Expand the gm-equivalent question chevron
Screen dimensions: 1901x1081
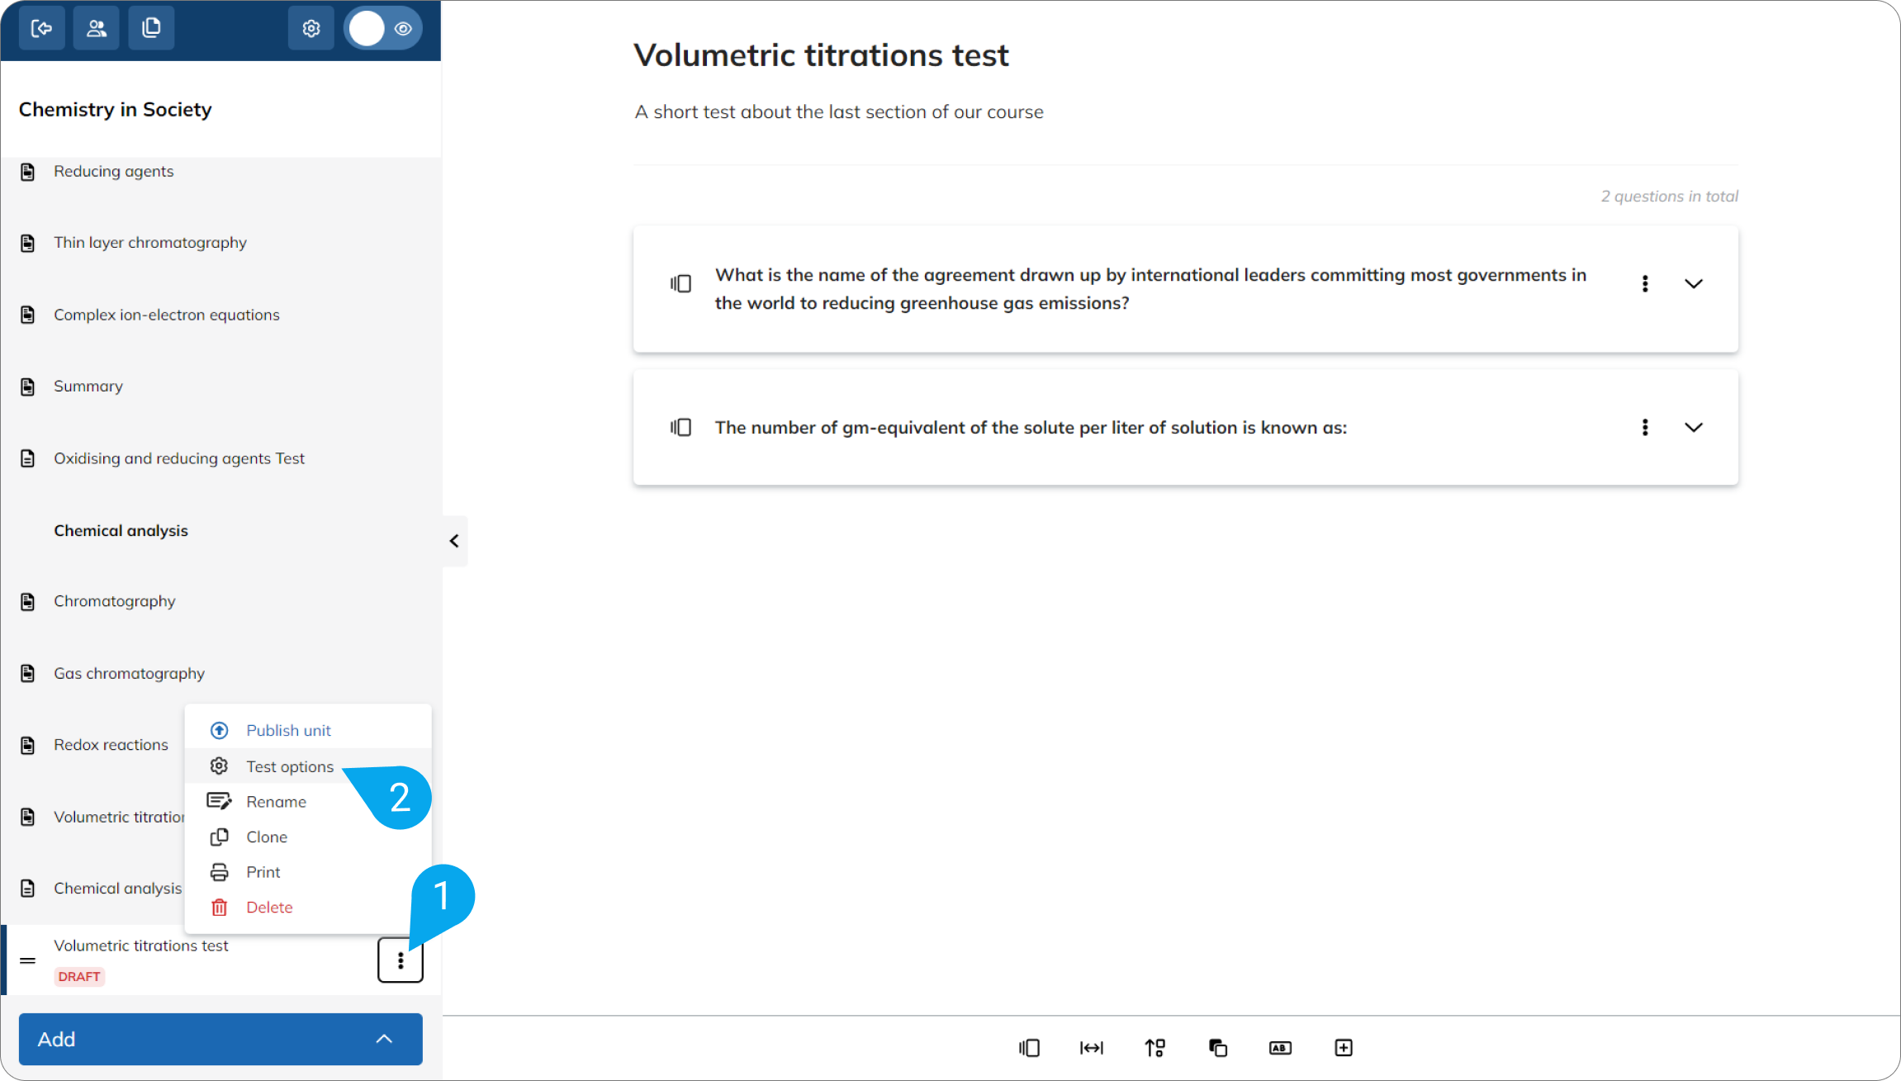(1694, 428)
